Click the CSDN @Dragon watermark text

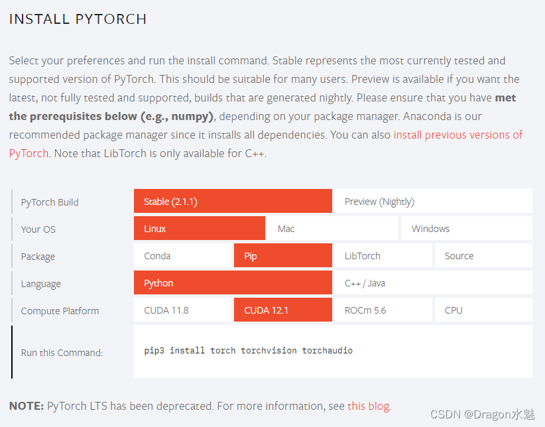click(x=482, y=414)
